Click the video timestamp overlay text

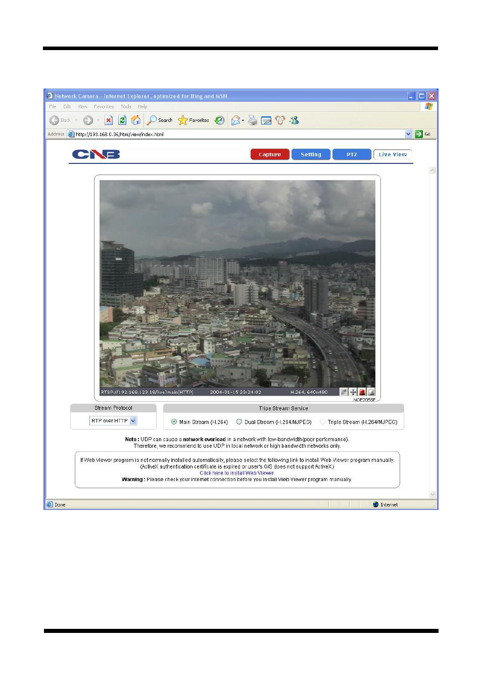[x=235, y=392]
